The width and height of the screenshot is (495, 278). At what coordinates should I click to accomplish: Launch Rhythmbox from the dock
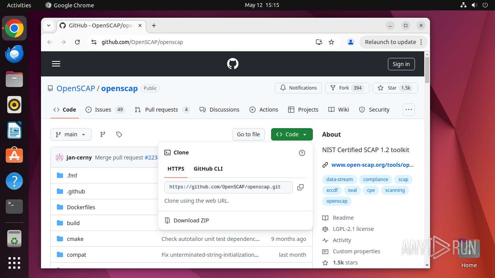click(14, 105)
